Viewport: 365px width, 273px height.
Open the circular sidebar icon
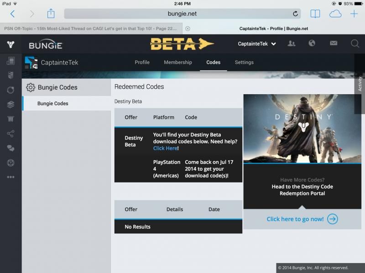point(10,90)
